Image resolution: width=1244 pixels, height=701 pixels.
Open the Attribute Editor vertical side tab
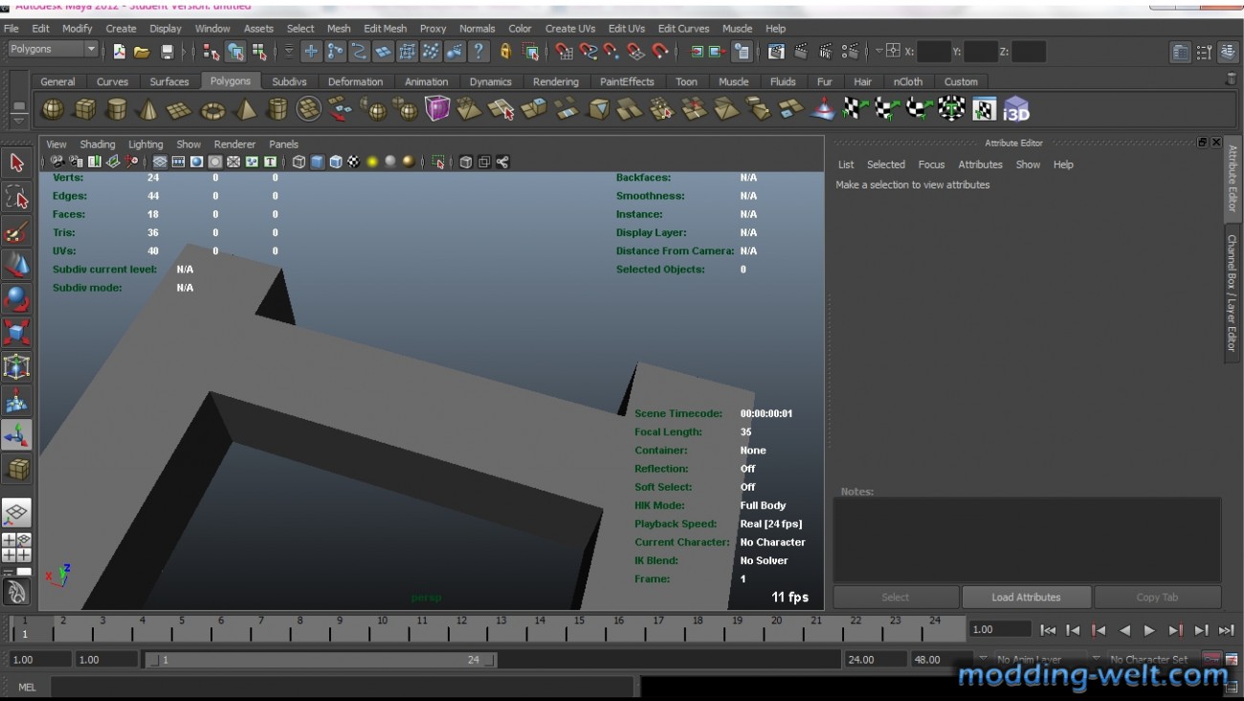tap(1233, 178)
